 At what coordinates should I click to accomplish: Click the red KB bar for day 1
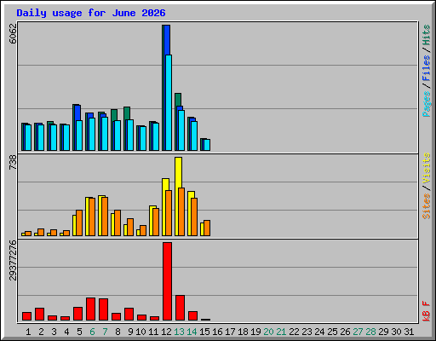26,316
